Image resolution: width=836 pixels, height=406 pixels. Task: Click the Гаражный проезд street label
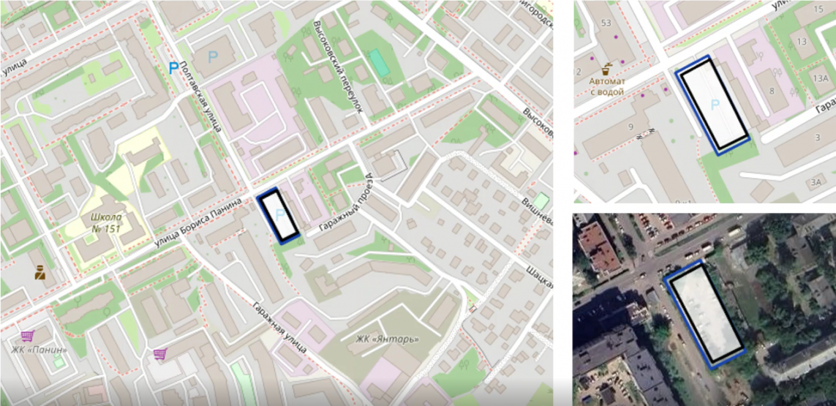coord(346,203)
